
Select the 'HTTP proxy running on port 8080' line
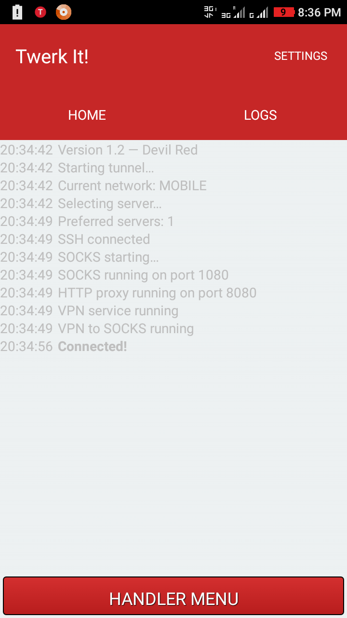tap(128, 293)
